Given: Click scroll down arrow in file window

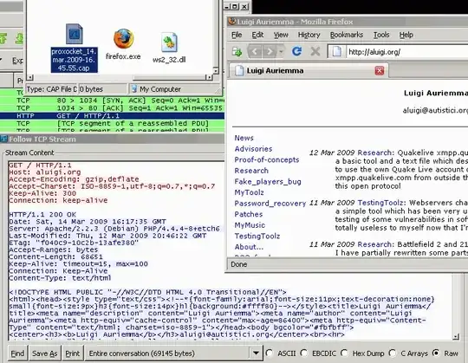Looking at the screenshot, I should click(216, 71).
